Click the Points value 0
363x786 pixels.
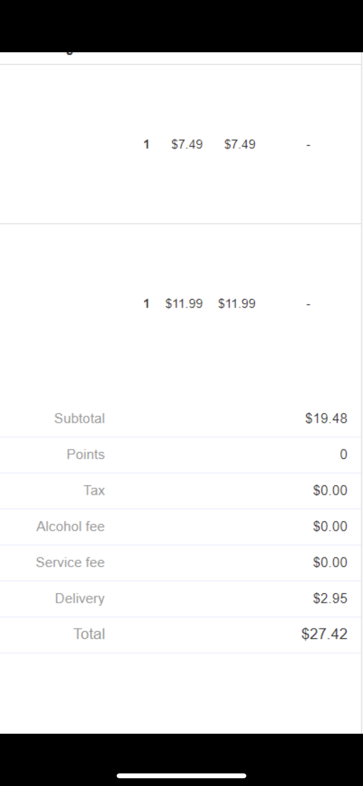pos(343,454)
